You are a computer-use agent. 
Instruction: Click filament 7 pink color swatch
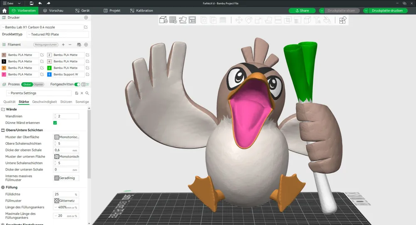pos(4,74)
